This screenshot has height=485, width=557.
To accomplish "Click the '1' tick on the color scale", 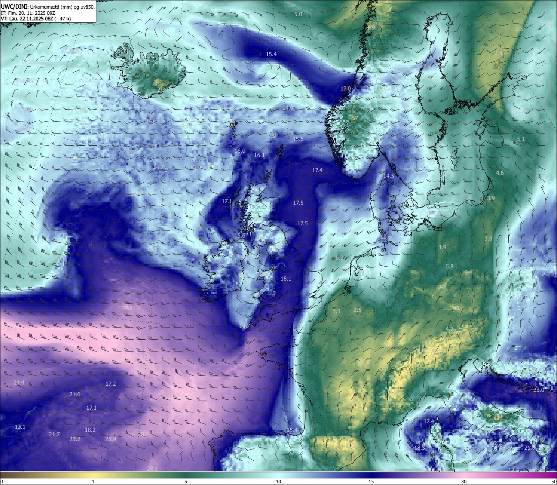I will point(93,482).
